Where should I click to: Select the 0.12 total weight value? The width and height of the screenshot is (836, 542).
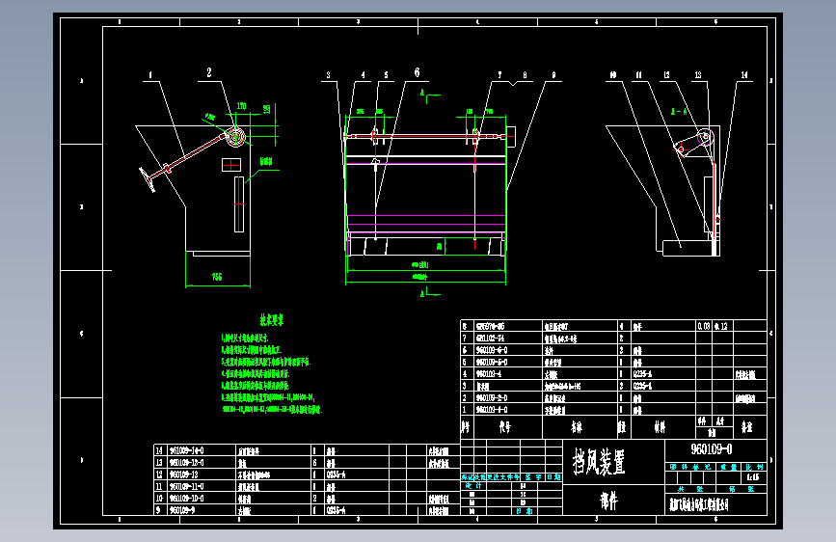(x=721, y=326)
